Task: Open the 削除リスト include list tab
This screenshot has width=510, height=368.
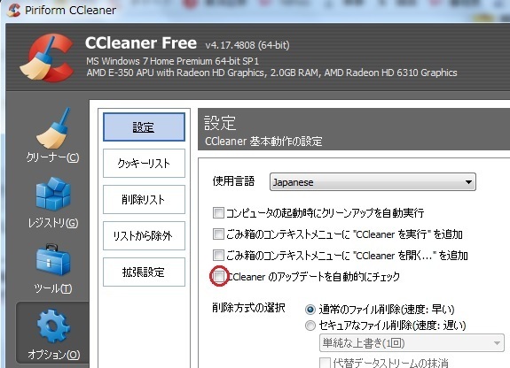Action: click(x=144, y=200)
